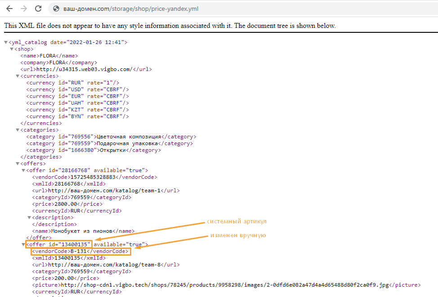Screen dimensions: 438x297
Task: Collapse the yml_catalog root node
Action: tap(5, 42)
